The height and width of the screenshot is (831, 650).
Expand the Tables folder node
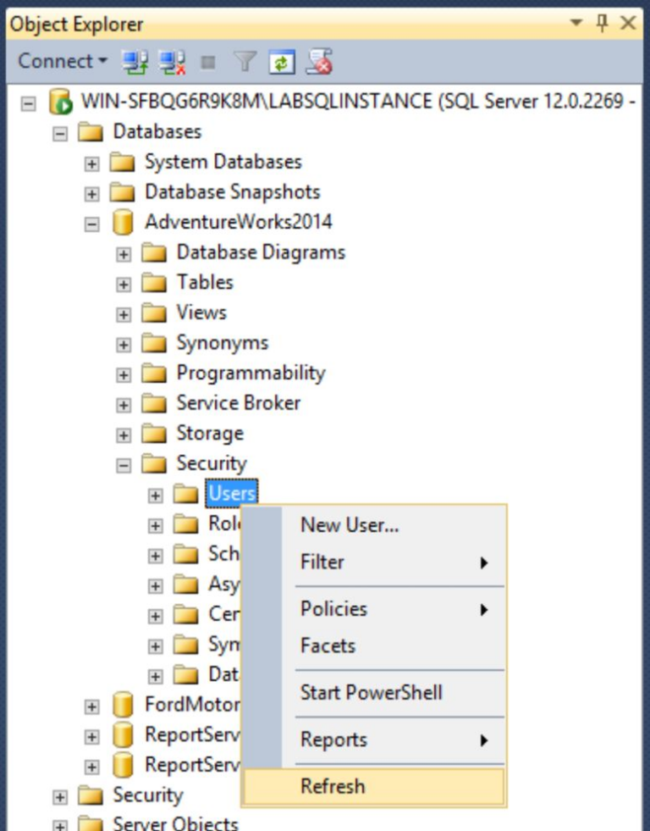point(124,284)
